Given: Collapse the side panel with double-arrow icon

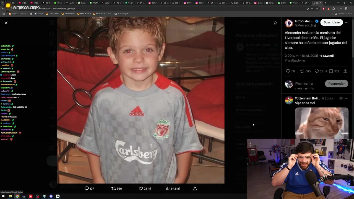Looking at the screenshot, I should click(x=275, y=23).
